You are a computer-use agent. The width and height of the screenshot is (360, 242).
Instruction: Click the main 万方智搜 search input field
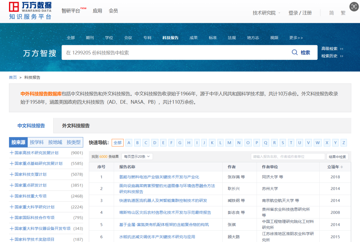click(x=174, y=53)
